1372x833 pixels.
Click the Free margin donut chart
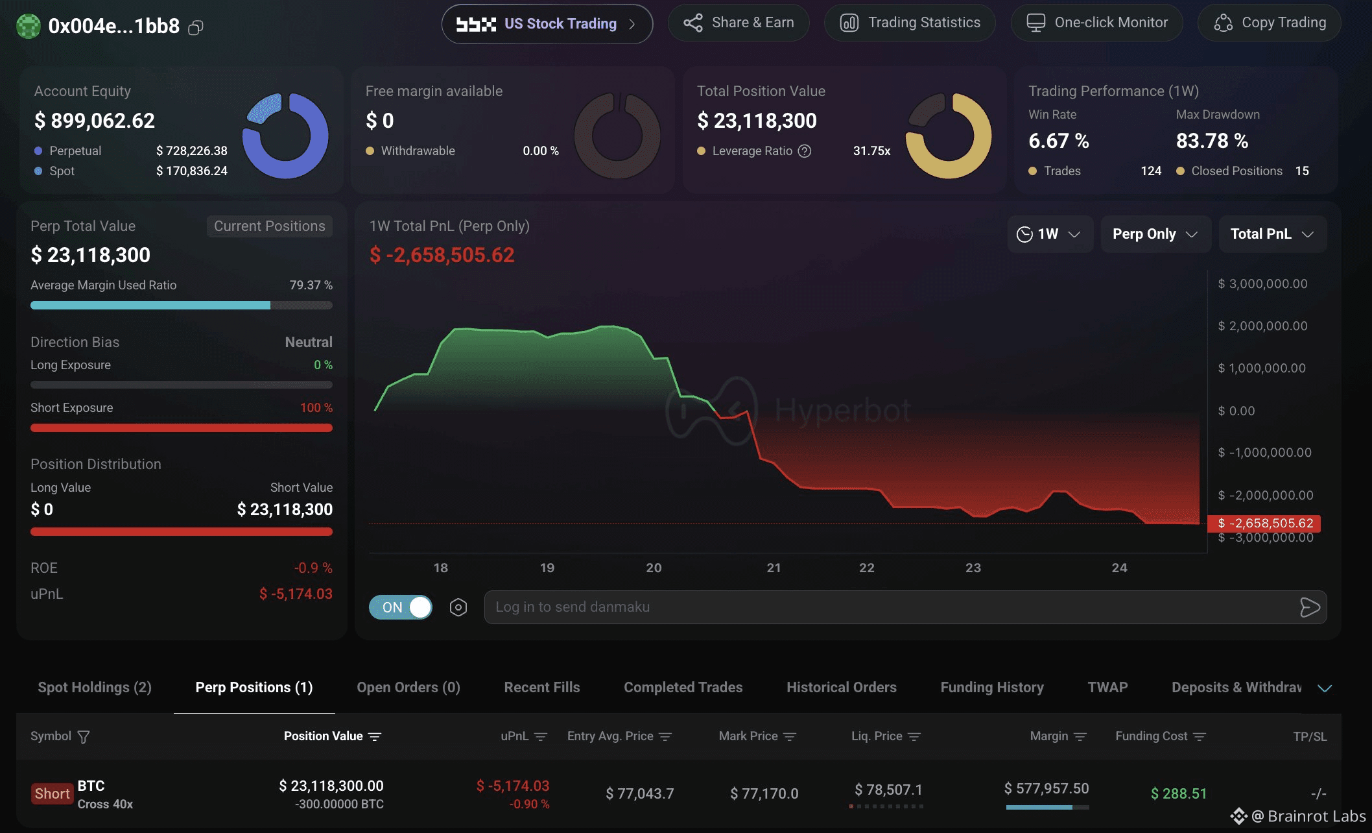point(617,136)
